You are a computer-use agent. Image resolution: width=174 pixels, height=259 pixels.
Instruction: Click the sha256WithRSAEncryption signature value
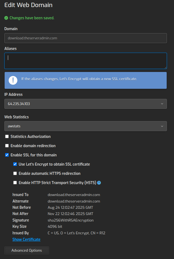(70, 220)
